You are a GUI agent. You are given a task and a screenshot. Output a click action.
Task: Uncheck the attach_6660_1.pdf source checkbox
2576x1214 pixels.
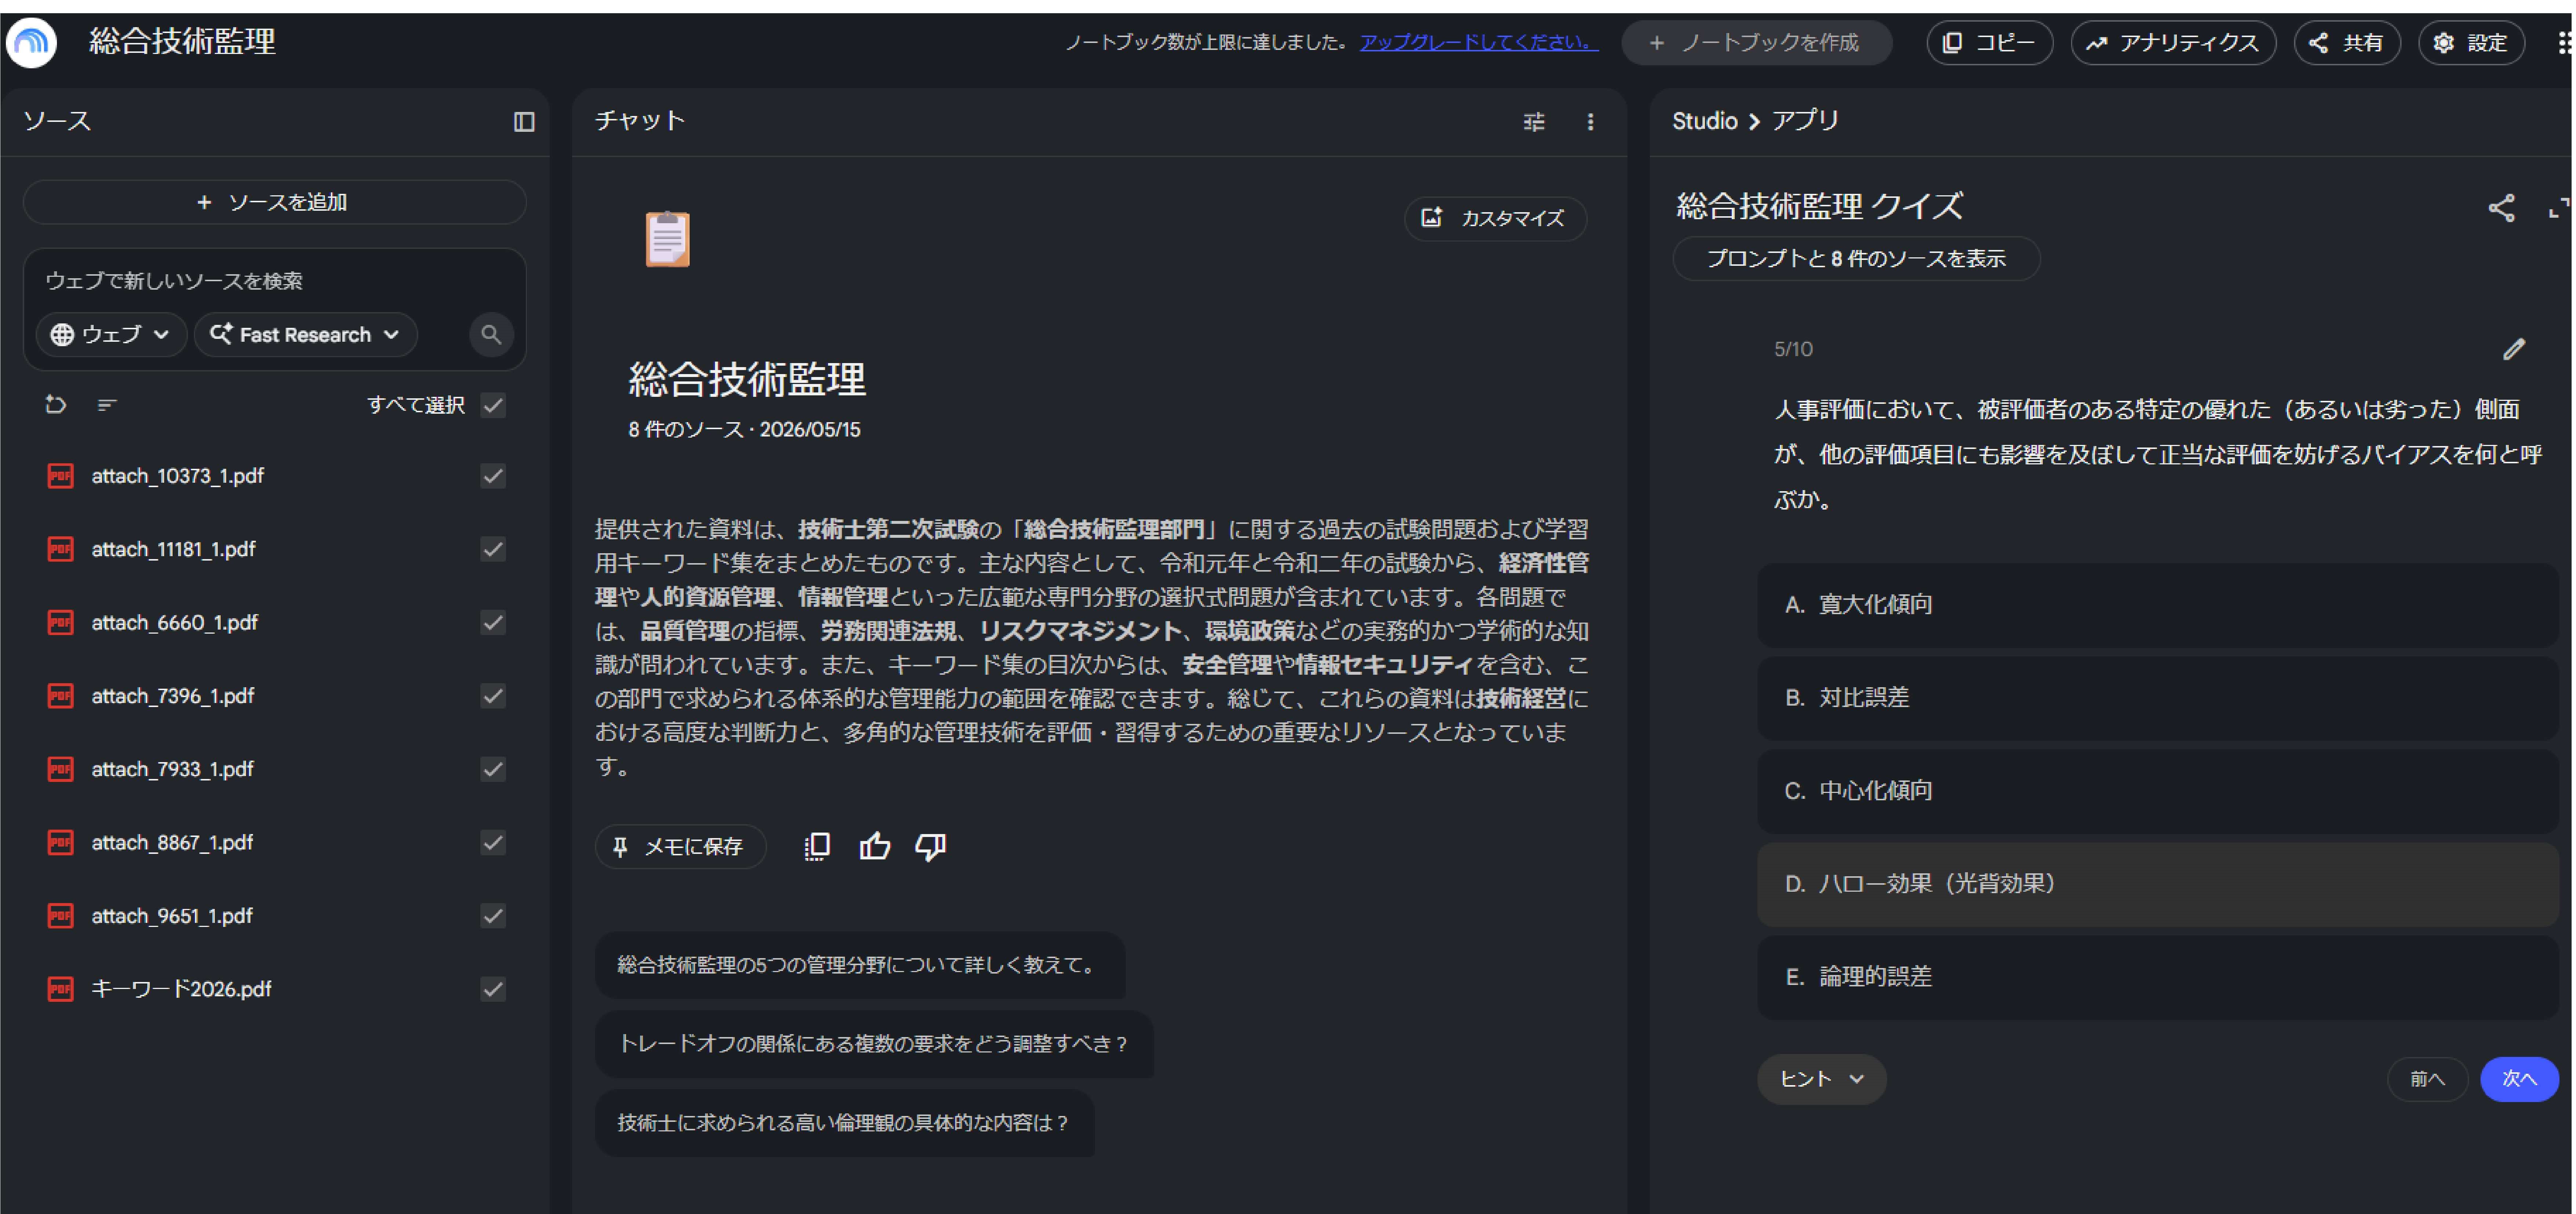[x=493, y=623]
